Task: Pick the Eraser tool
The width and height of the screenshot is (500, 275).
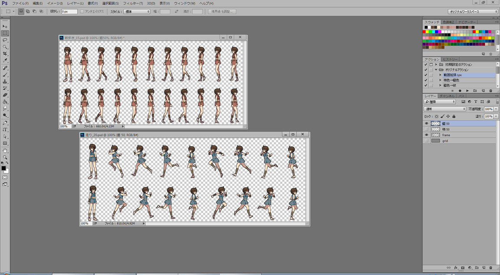Action: click(x=5, y=95)
